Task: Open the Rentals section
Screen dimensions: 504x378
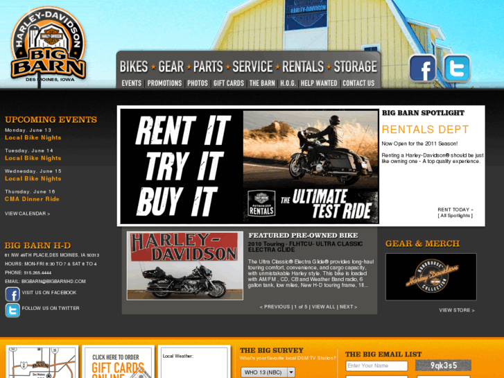Action: (x=303, y=67)
